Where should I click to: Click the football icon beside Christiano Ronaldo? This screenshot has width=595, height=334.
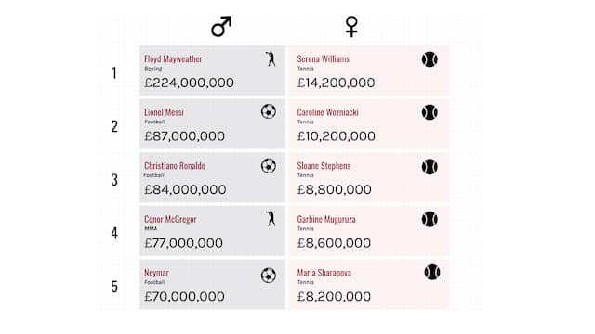tap(269, 166)
